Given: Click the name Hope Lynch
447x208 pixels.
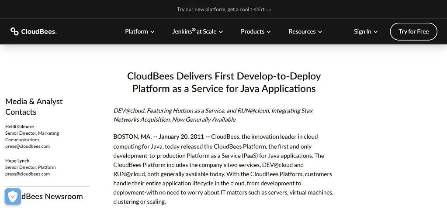Looking at the screenshot, I should 17,161.
